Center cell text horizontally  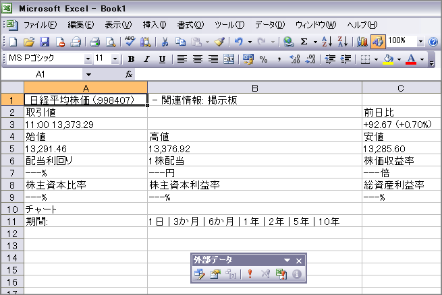pos(198,59)
